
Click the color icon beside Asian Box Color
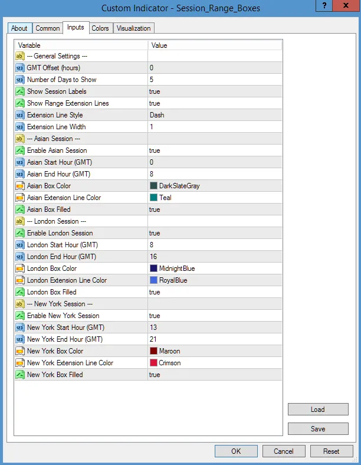20,186
